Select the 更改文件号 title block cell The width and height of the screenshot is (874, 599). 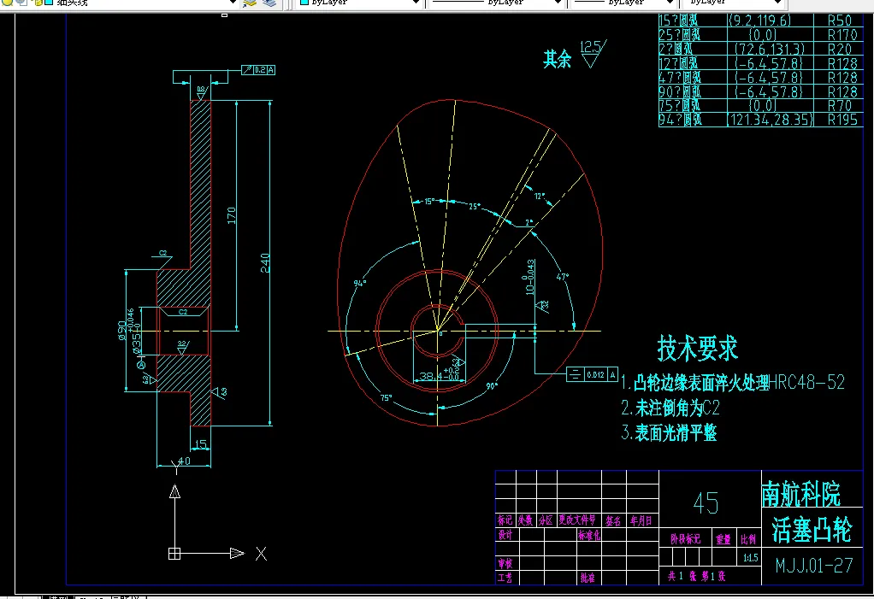(577, 520)
